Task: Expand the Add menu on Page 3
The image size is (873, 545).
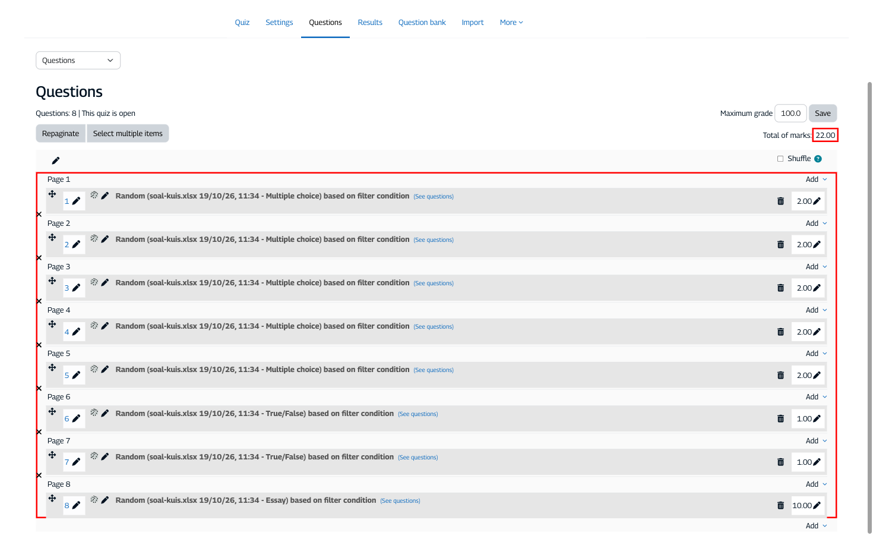Action: 816,267
